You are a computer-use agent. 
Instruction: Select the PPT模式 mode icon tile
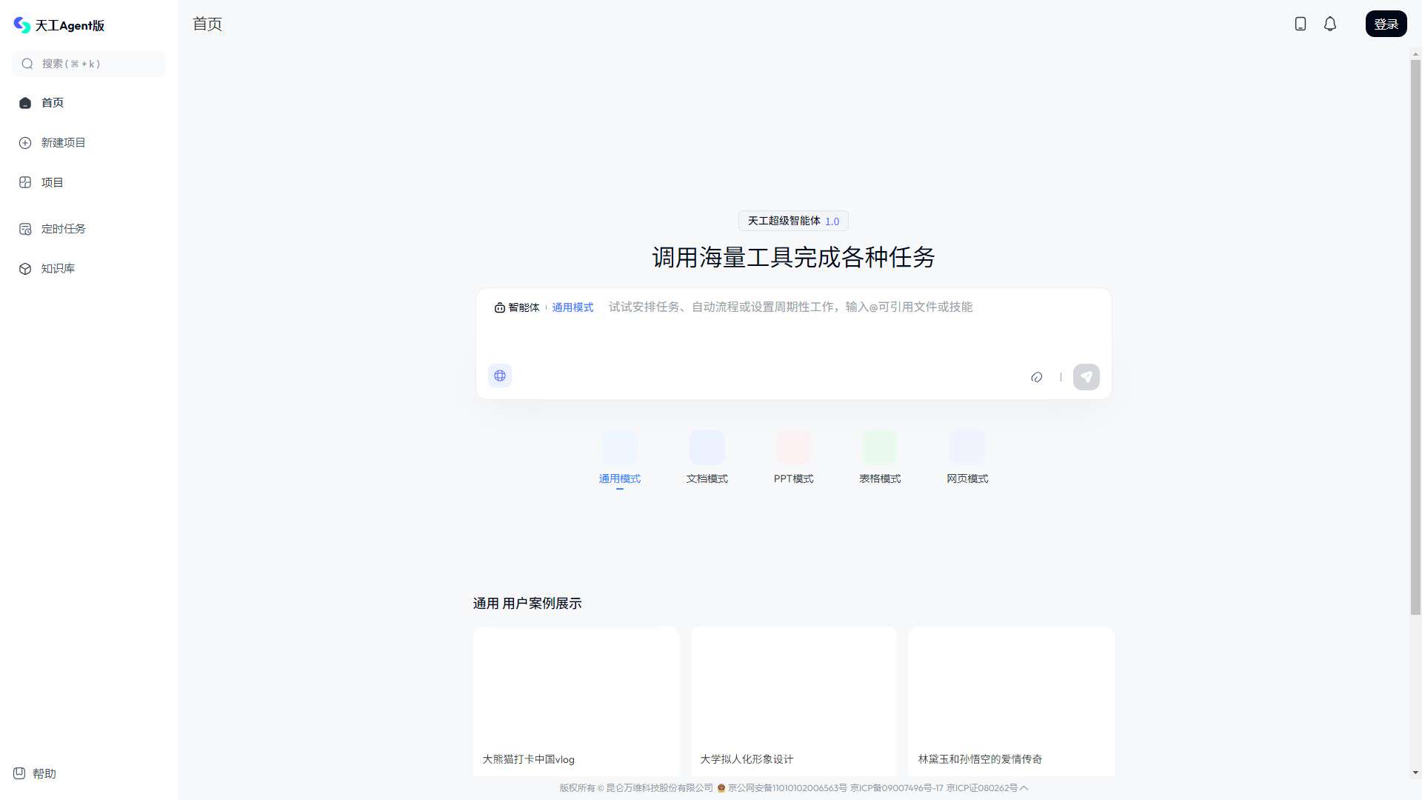(793, 447)
